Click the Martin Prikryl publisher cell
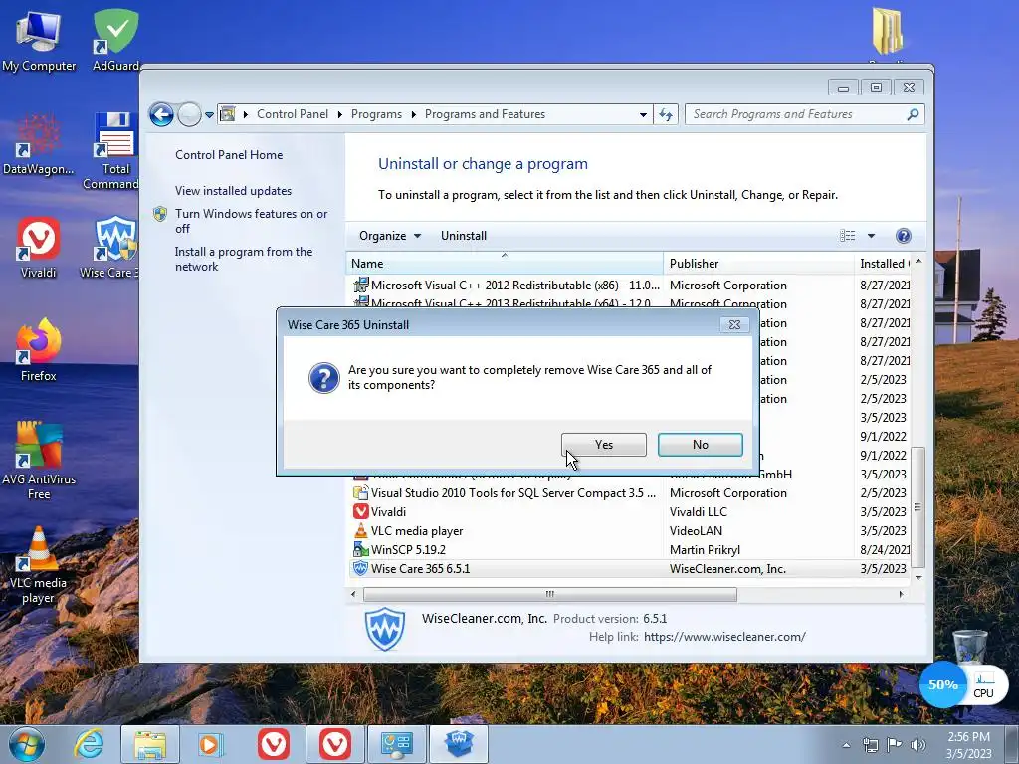 click(705, 549)
